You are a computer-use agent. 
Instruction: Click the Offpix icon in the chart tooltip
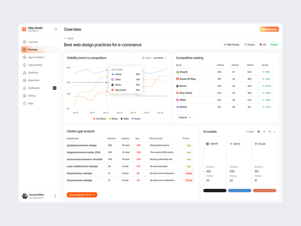tap(113, 80)
